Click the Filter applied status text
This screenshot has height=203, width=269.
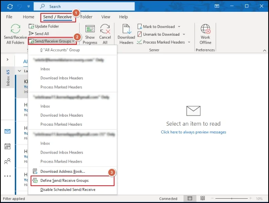pos(14,199)
